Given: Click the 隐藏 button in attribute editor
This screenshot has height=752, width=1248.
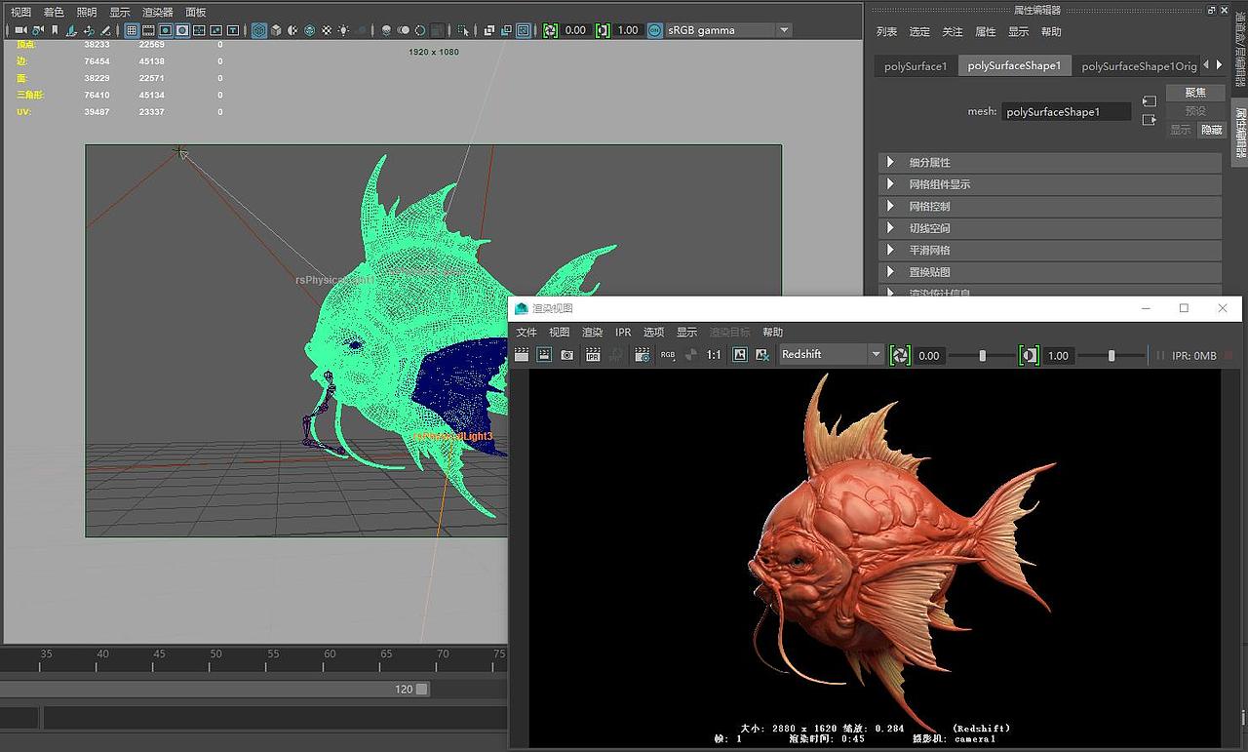Looking at the screenshot, I should point(1211,130).
